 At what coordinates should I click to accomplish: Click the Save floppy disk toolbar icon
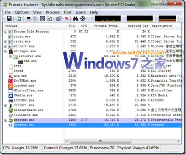tap(9, 19)
